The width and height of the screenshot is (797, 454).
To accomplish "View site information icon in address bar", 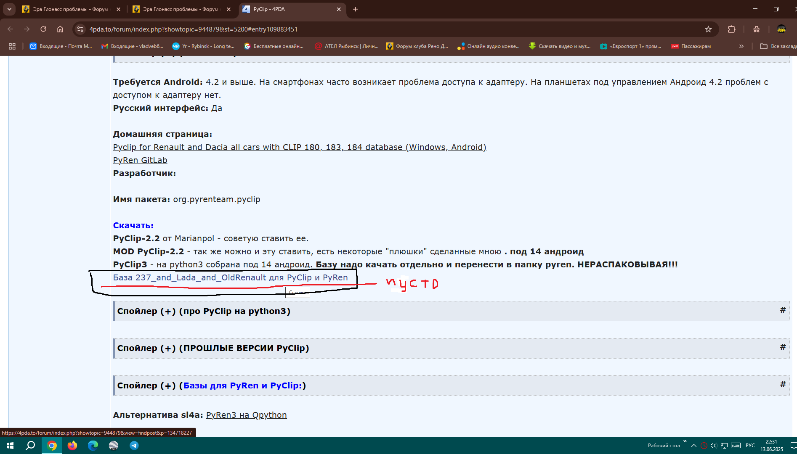I will pos(80,29).
